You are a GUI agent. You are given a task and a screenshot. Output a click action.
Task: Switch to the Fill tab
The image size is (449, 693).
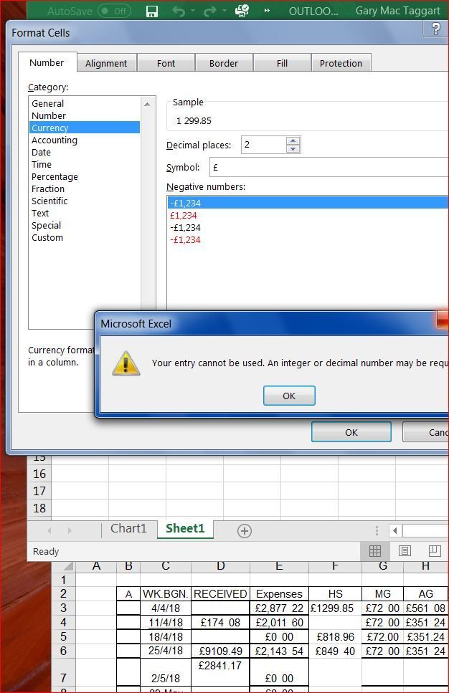point(282,63)
